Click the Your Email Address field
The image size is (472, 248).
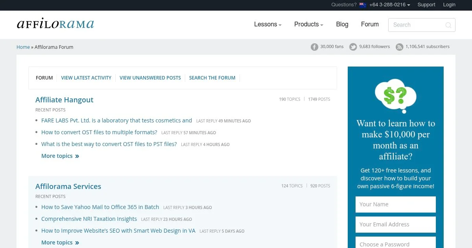[396, 224]
